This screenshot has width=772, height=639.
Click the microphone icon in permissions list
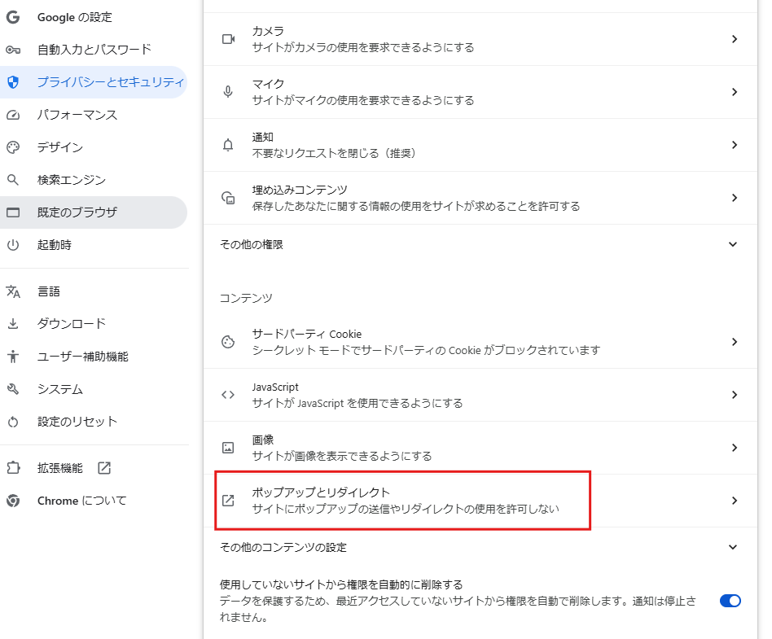coord(228,91)
